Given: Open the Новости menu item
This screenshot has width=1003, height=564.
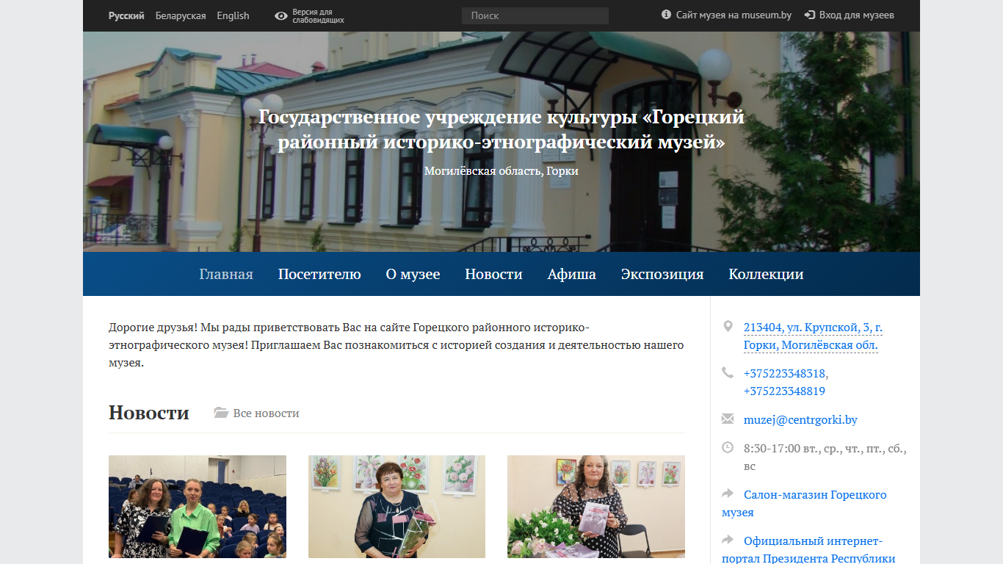Looking at the screenshot, I should (x=493, y=274).
